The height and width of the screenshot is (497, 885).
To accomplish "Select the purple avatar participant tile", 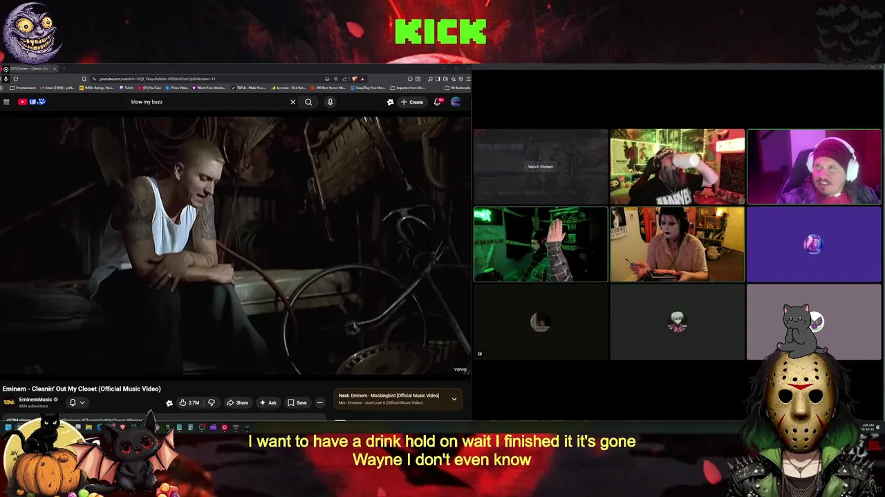I will coord(814,244).
